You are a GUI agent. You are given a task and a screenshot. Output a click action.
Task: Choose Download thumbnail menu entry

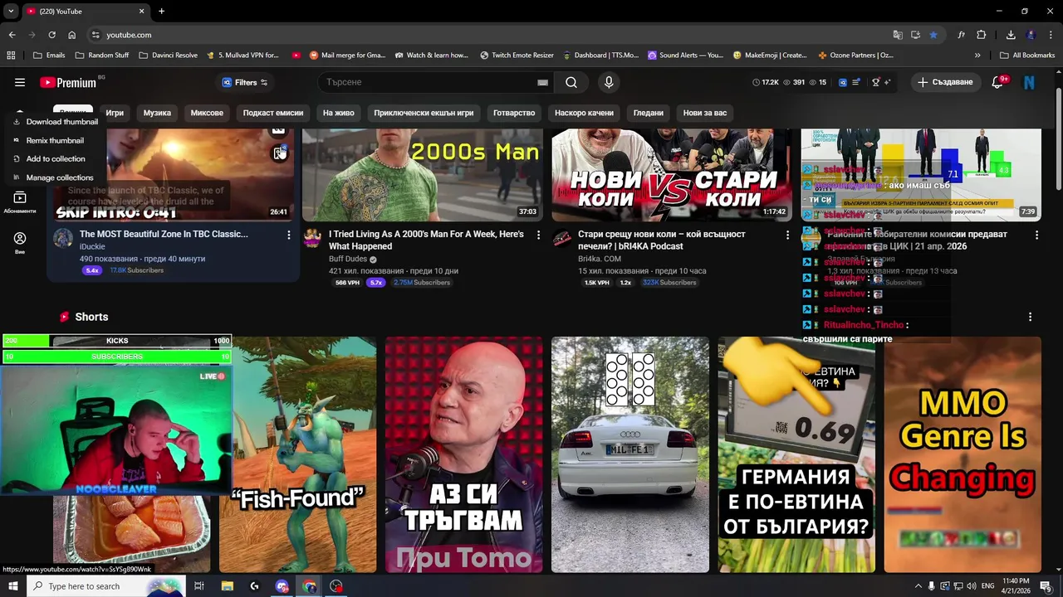56,122
